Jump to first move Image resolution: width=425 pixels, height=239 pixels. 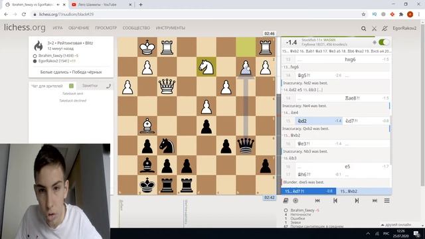click(317, 200)
